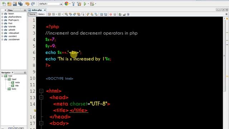Open the dropdown arrow next to Debug Project
The height and width of the screenshot is (129, 229).
96,4
